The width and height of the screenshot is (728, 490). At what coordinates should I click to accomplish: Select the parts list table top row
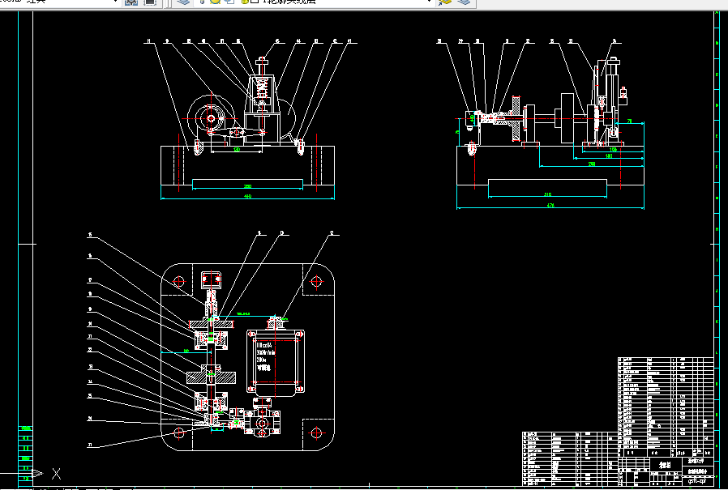pos(666,359)
